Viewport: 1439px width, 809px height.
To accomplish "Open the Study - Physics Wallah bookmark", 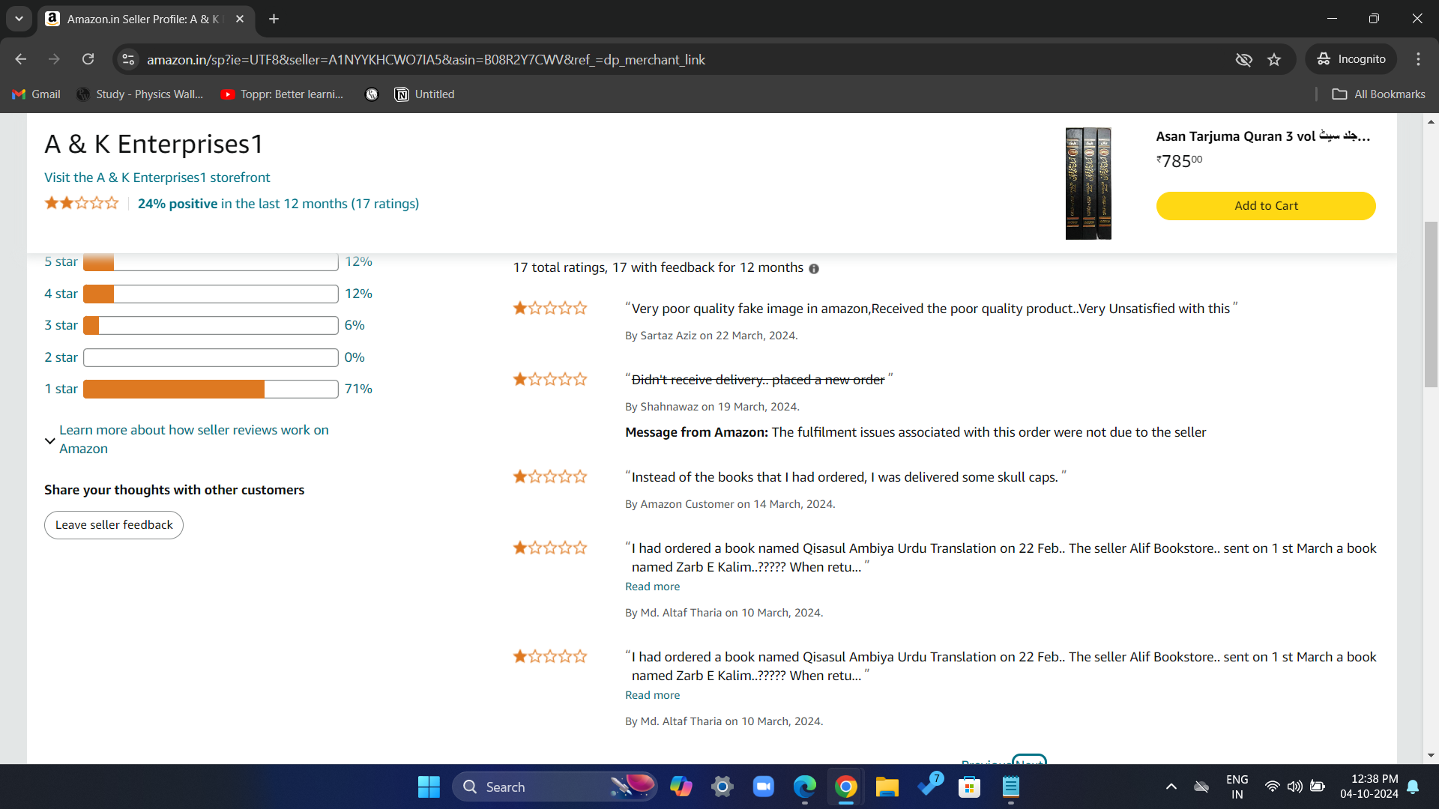I will pyautogui.click(x=140, y=94).
